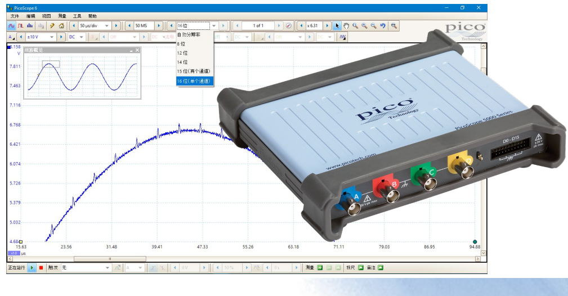This screenshot has width=568, height=296.
Task: Select the arrow pointer tool
Action: (337, 26)
